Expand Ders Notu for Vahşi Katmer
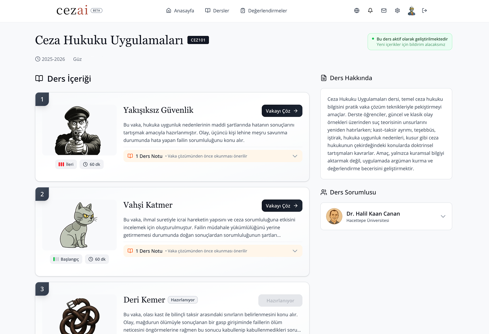This screenshot has height=334, width=489. (295, 251)
